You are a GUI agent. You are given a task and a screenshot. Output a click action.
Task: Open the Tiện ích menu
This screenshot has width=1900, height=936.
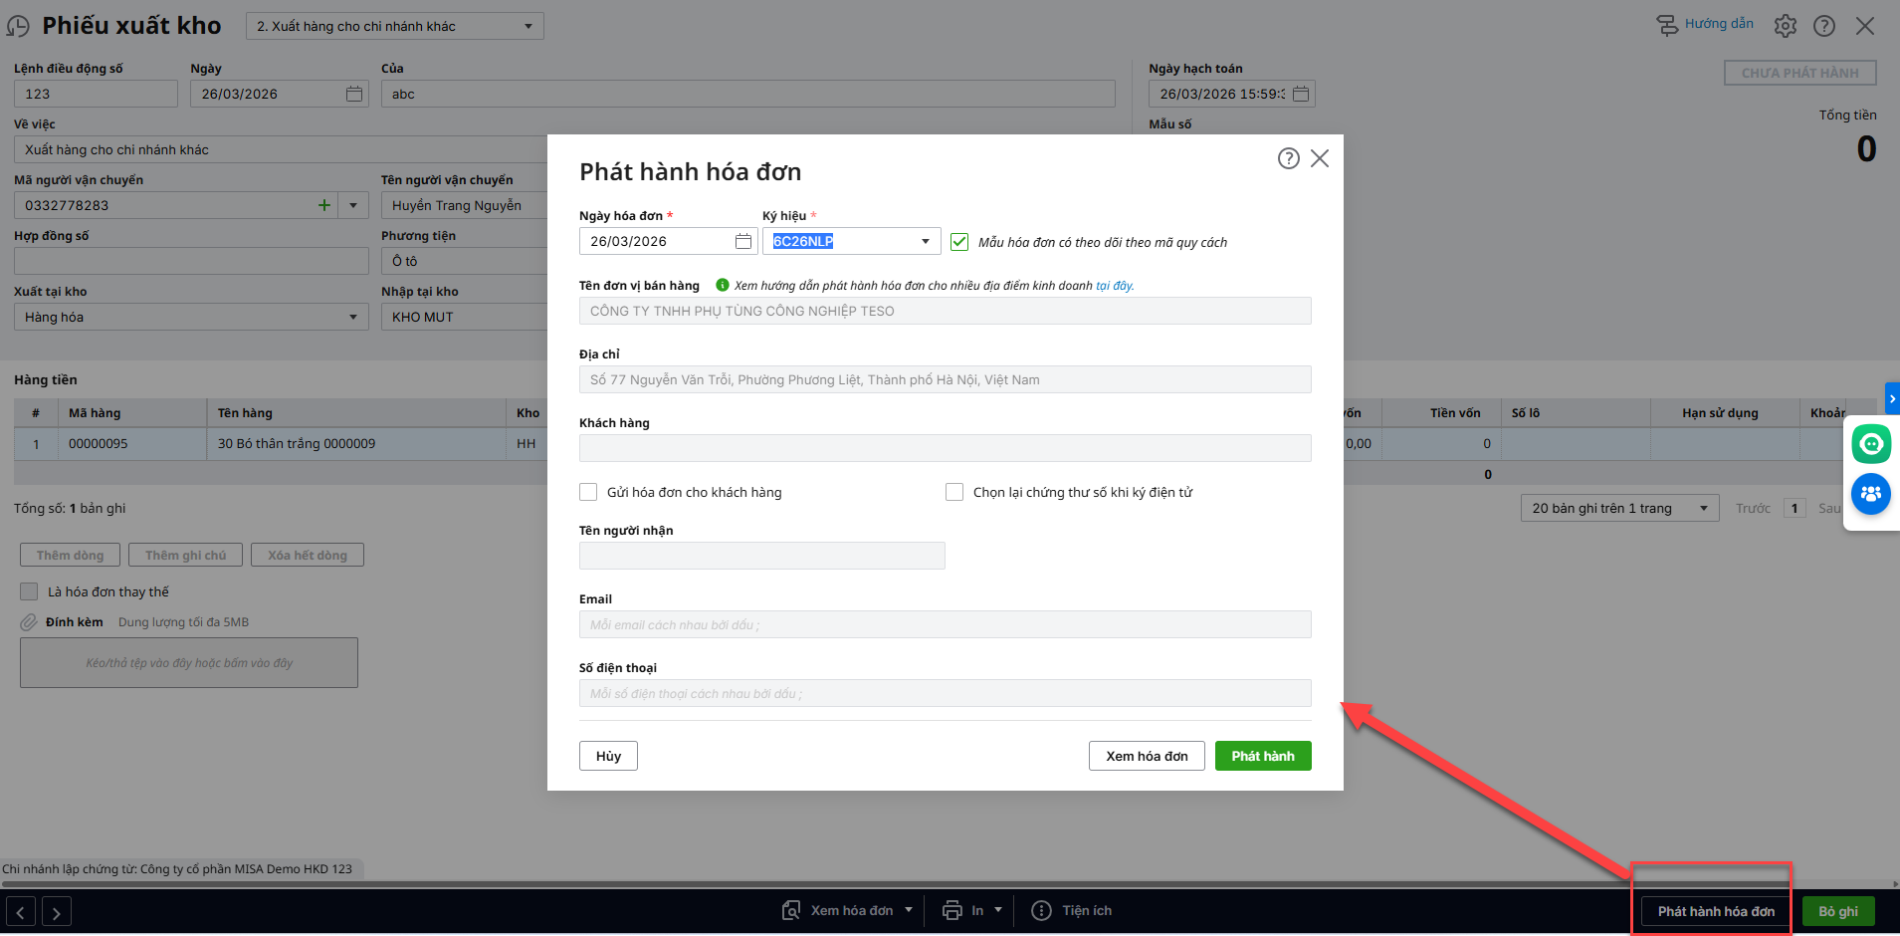click(x=1073, y=910)
